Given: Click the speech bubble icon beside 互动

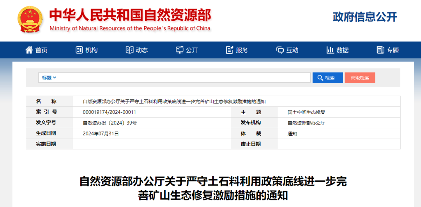Looking at the screenshot, I should (x=280, y=50).
